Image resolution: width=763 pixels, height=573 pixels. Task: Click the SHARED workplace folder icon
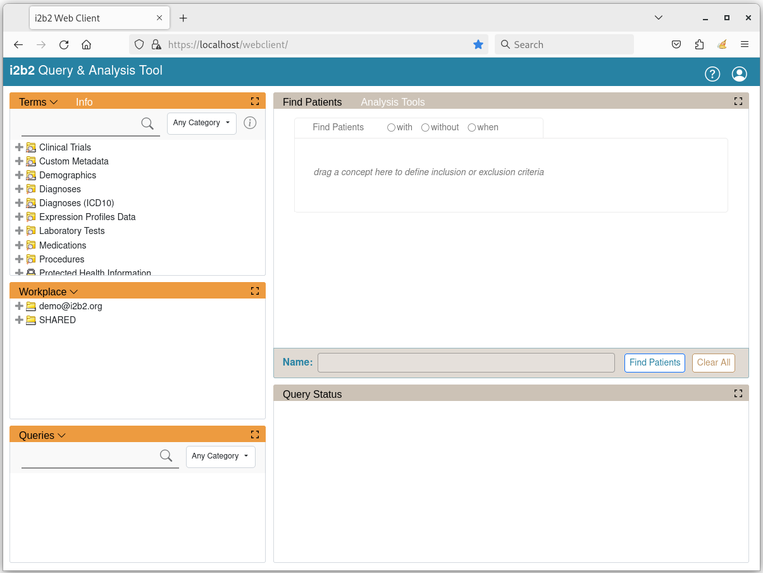[31, 320]
